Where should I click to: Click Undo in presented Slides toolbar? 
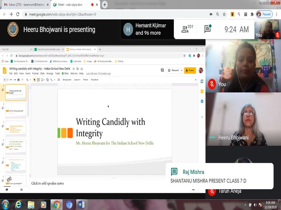11,80
